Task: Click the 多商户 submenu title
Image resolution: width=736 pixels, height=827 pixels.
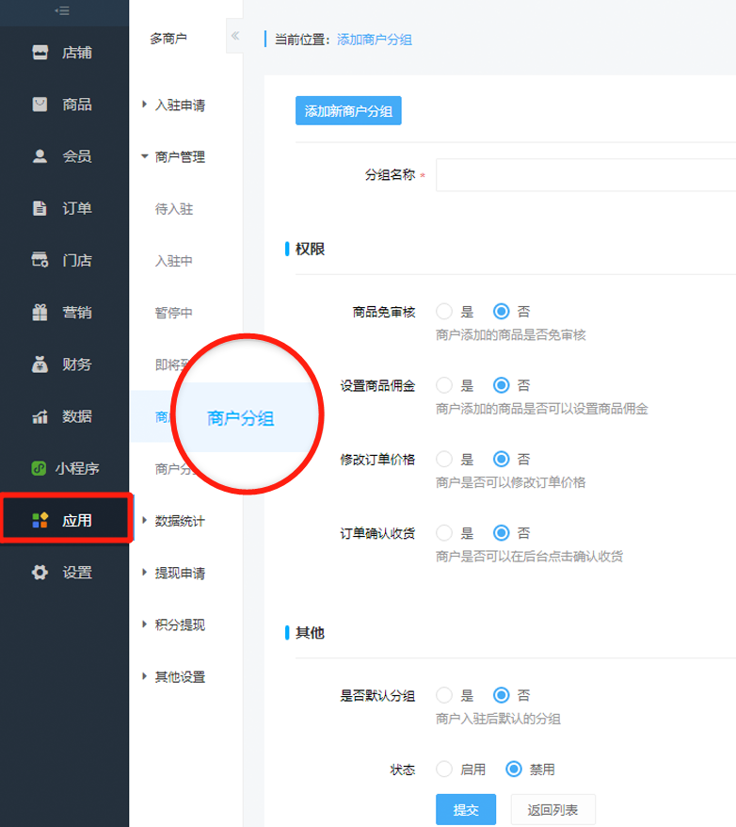Action: coord(168,39)
